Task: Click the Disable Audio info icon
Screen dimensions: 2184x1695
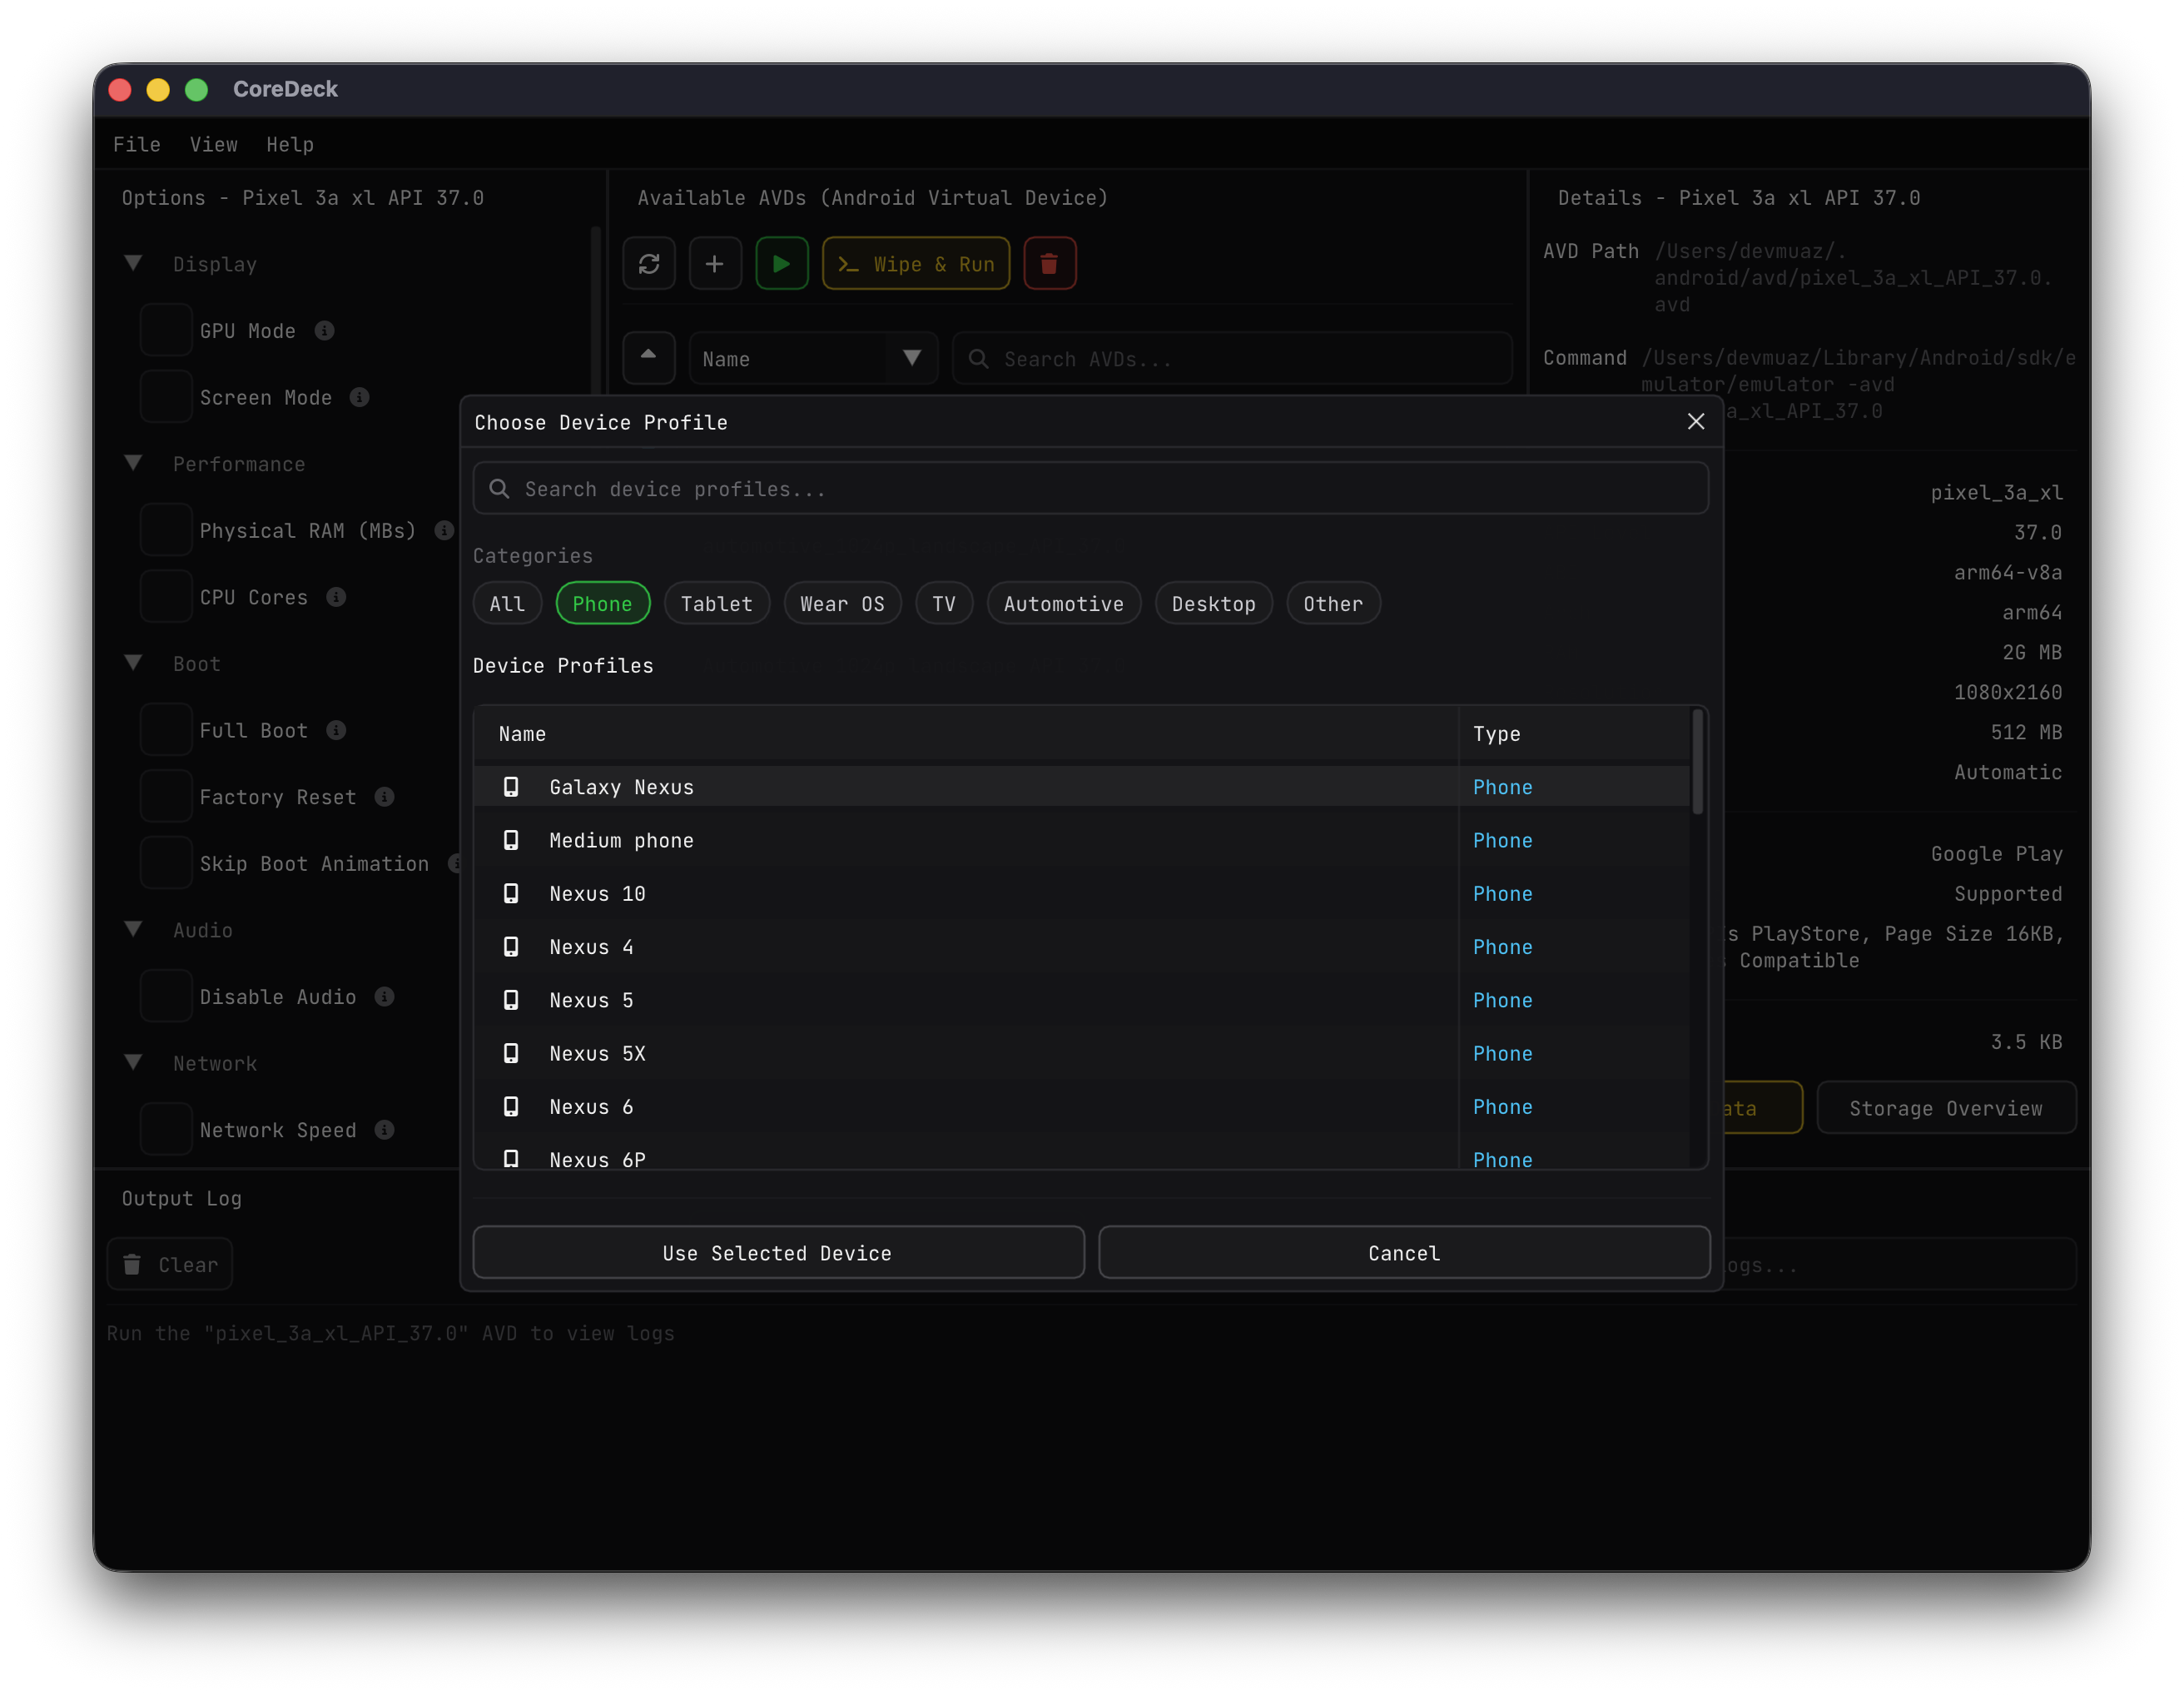Action: click(384, 997)
